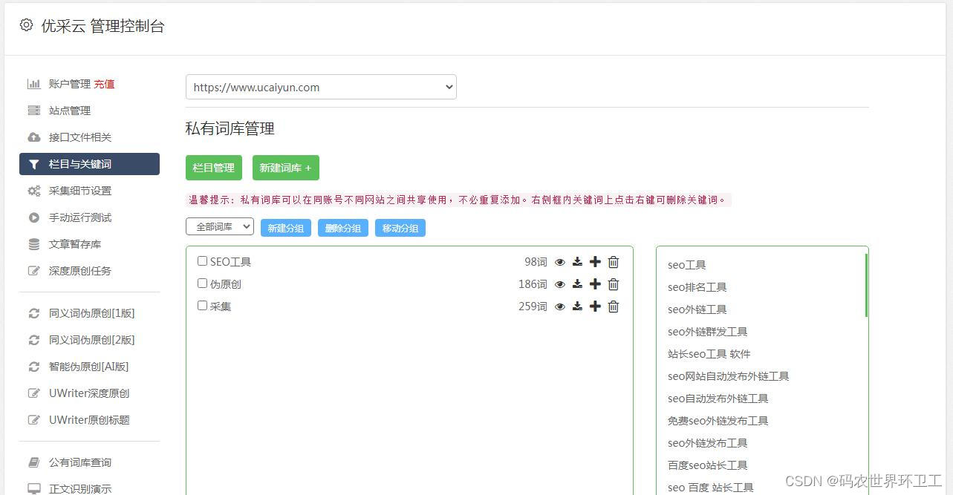
Task: Select keyword 百度seo站长工具
Action: coord(708,465)
